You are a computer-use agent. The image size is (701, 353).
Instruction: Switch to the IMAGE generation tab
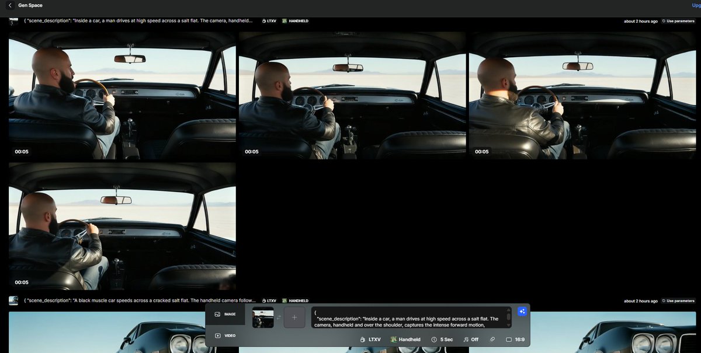click(225, 314)
